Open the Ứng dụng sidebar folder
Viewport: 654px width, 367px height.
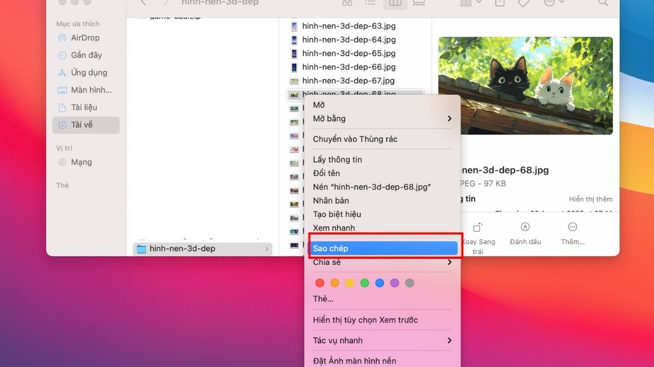pyautogui.click(x=89, y=73)
